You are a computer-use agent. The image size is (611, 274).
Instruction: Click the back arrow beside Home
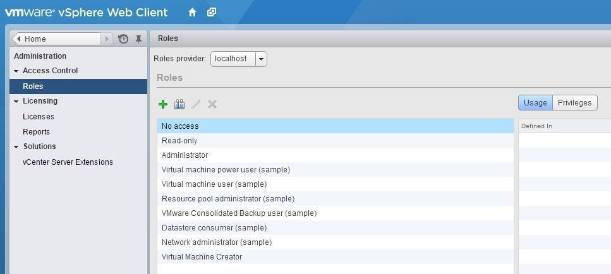(18, 39)
